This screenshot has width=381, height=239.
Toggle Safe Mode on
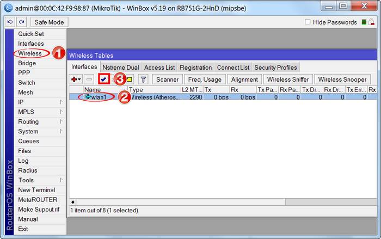coord(49,22)
